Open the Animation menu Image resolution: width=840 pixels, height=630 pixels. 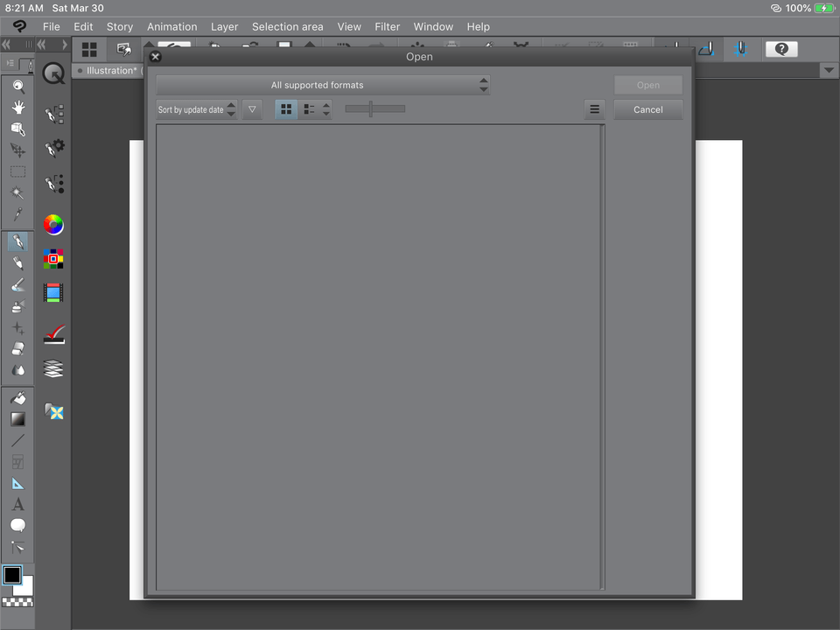[171, 26]
